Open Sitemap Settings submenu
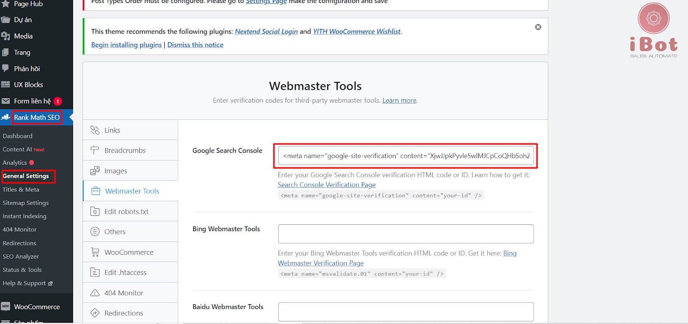688x324 pixels. coord(25,203)
